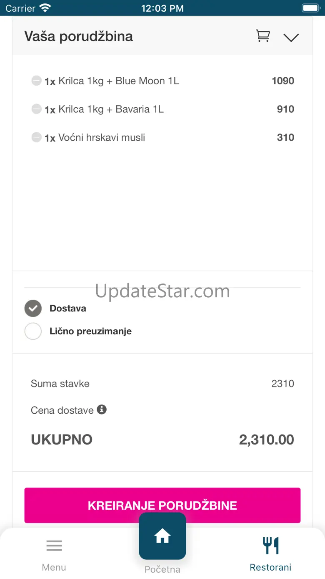325x579 pixels.
Task: Tap the Voćni hrskavi musli item name
Action: [x=102, y=137]
